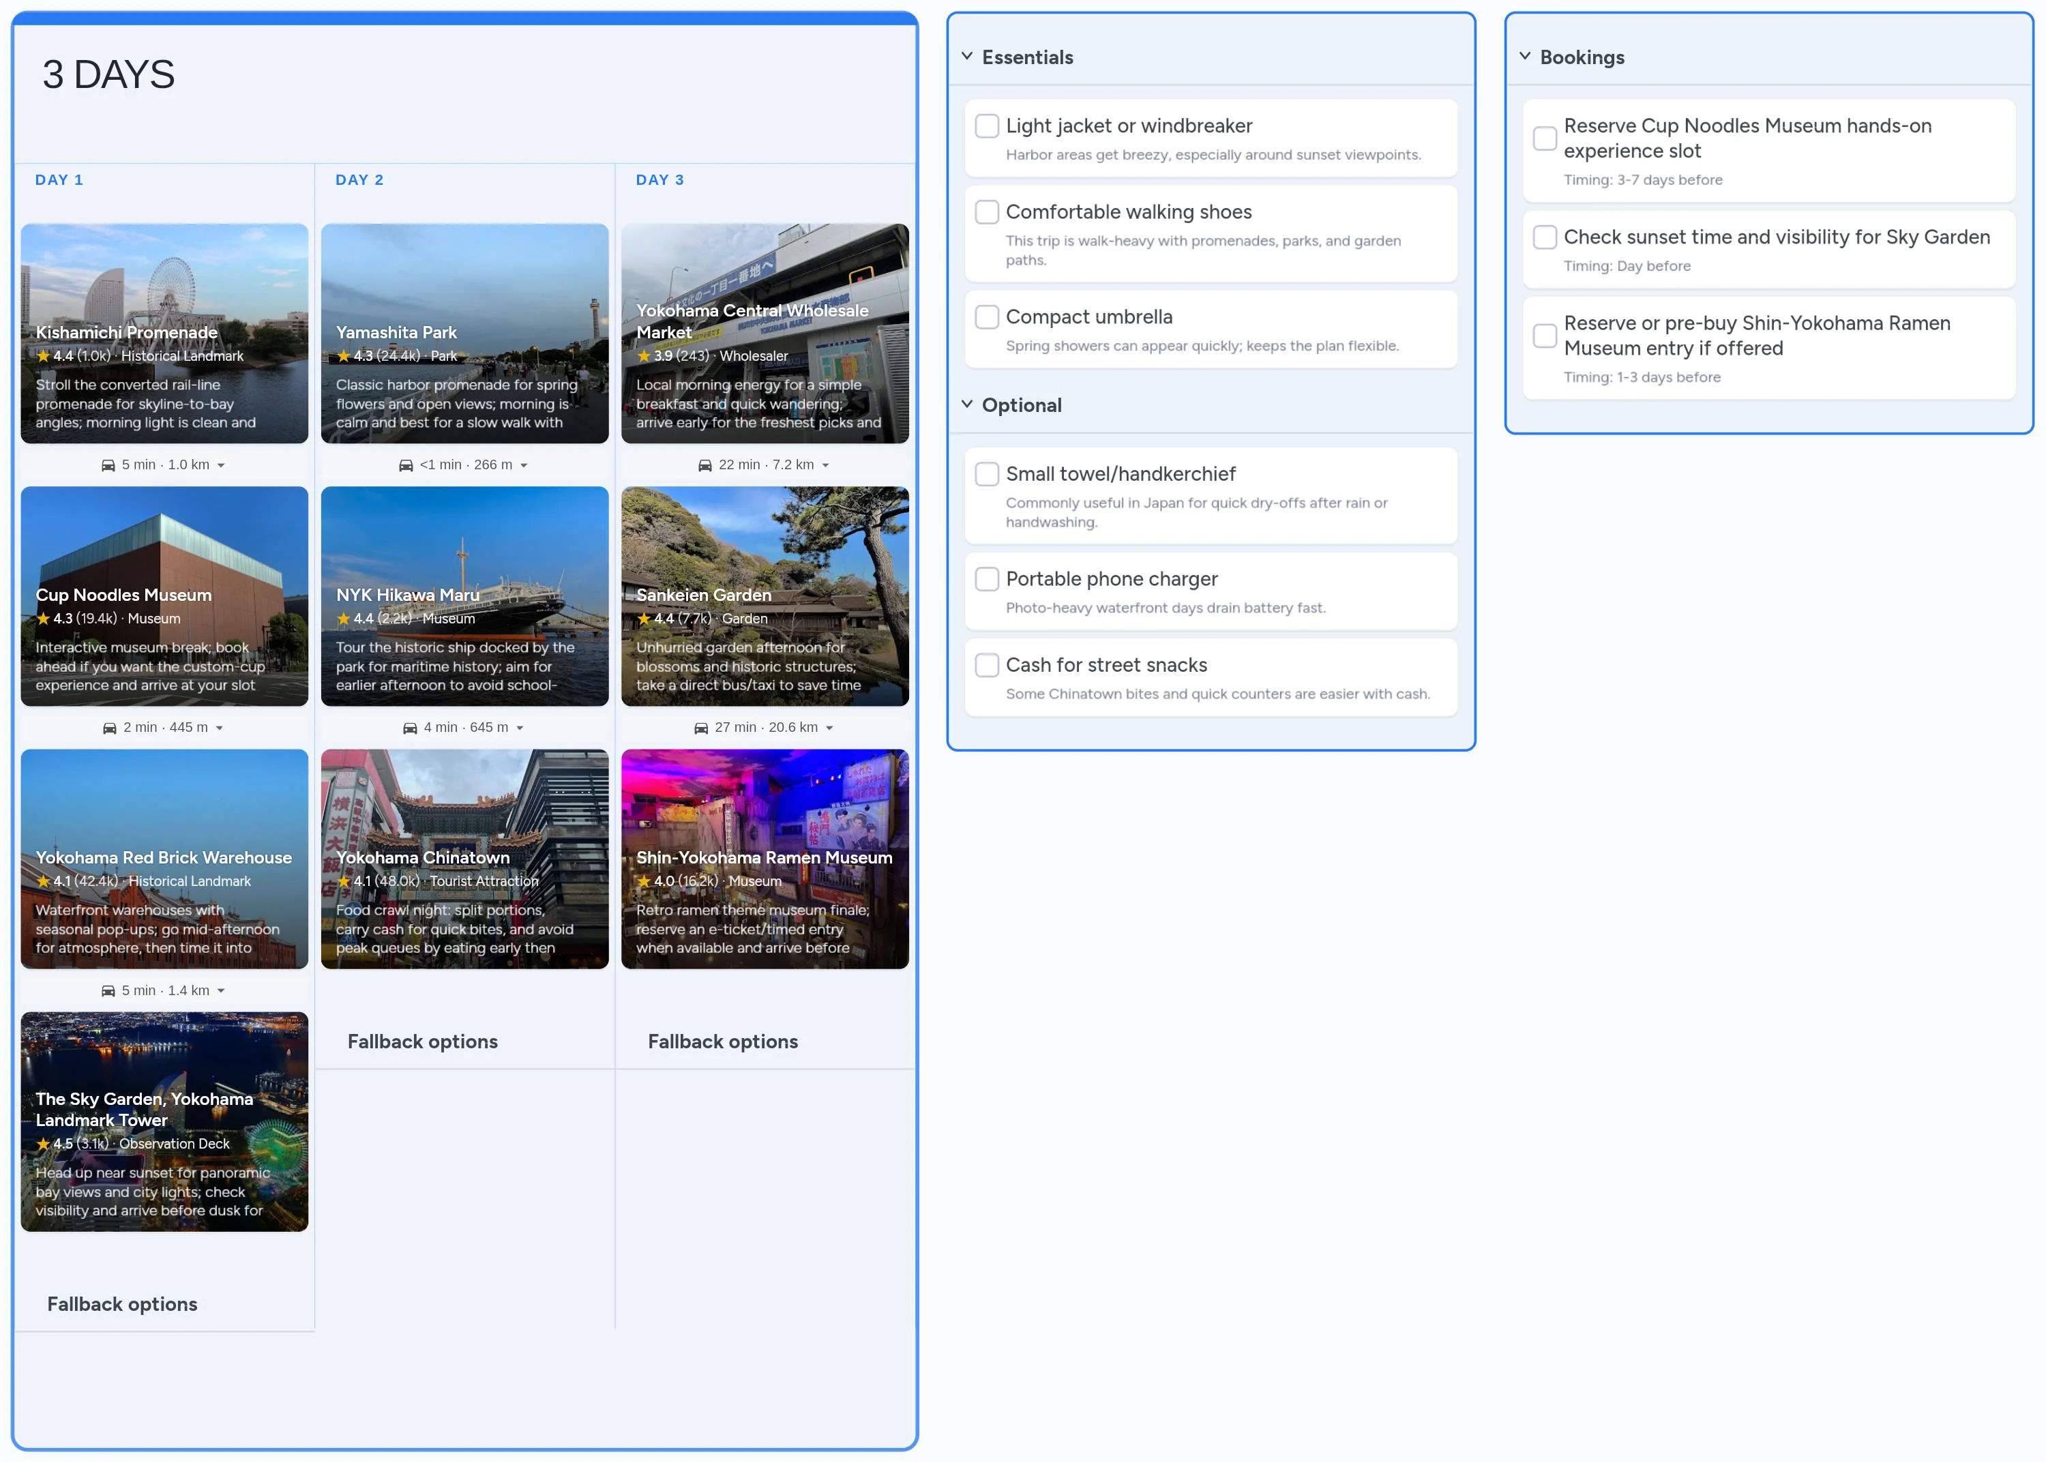The width and height of the screenshot is (2046, 1463).
Task: Select the car icon under Yamashita Park
Action: 407,465
